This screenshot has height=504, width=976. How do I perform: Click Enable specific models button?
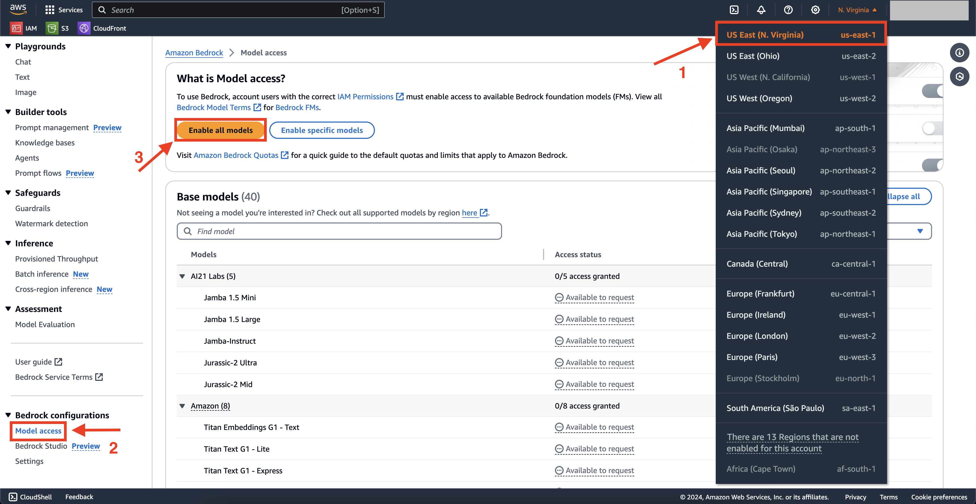tap(322, 130)
